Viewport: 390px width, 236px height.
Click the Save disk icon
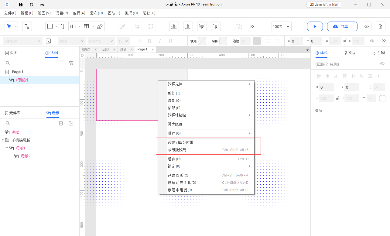[x=21, y=5]
